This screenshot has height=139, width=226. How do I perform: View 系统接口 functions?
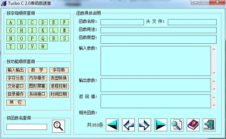click(37, 95)
